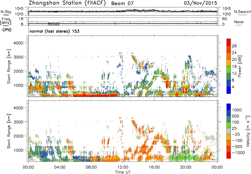Click the '16:00' time axis tick label
The width and height of the screenshot is (251, 174).
click(154, 167)
